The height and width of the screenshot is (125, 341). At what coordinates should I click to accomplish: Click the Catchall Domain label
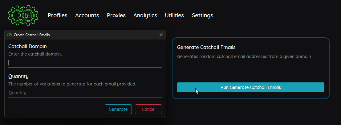(x=27, y=46)
